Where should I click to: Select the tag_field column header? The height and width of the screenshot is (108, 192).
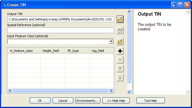coord(102,51)
